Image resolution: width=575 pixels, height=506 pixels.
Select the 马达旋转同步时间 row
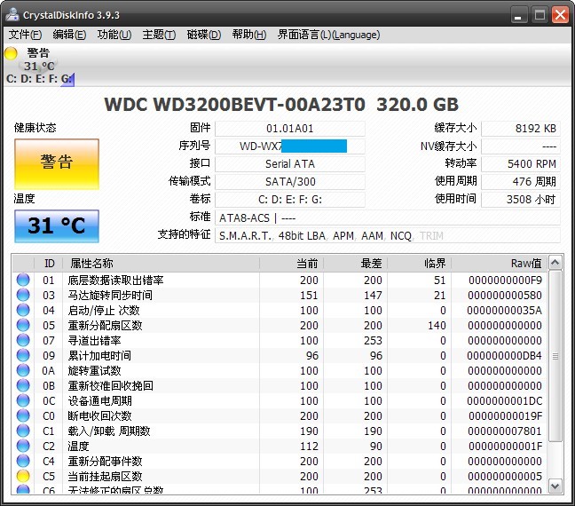pyautogui.click(x=280, y=295)
